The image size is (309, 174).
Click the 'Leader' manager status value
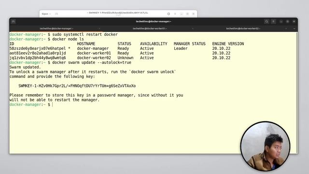181,48
